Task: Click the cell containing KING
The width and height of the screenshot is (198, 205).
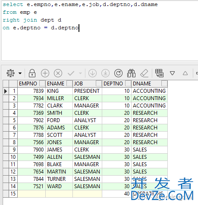Action: pyautogui.click(x=59, y=91)
